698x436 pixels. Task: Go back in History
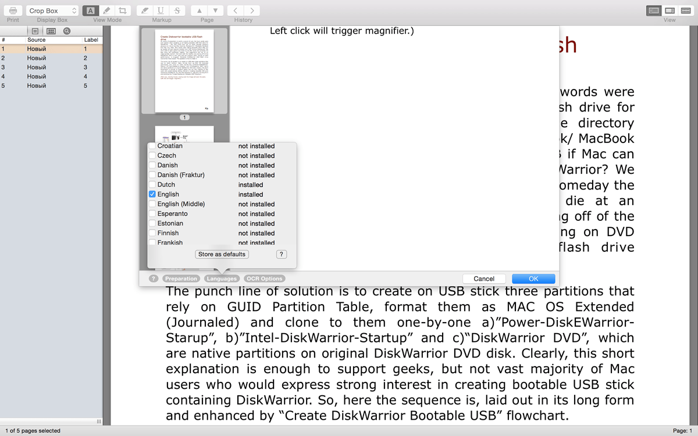point(235,10)
